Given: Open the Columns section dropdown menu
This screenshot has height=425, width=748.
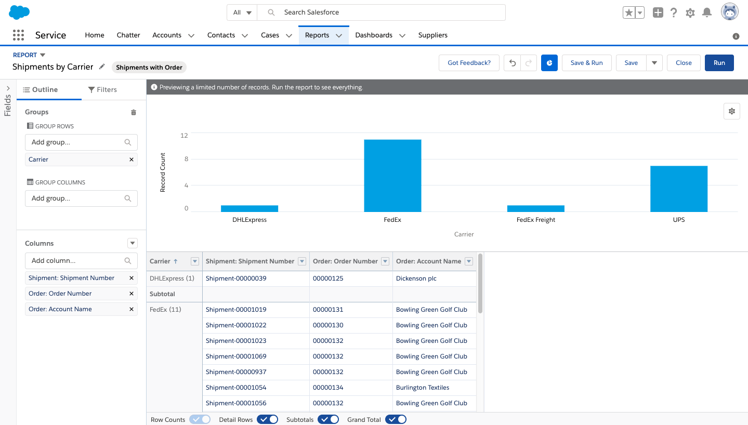Looking at the screenshot, I should [x=133, y=243].
